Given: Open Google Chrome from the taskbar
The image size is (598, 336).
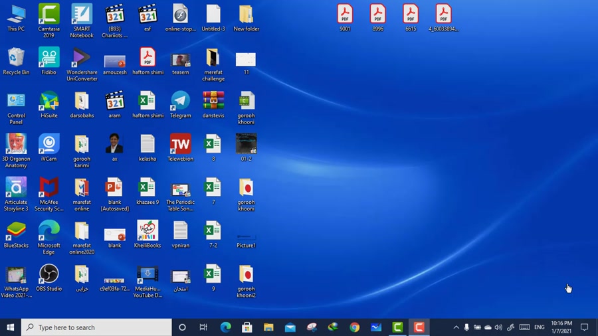Looking at the screenshot, I should [355, 327].
